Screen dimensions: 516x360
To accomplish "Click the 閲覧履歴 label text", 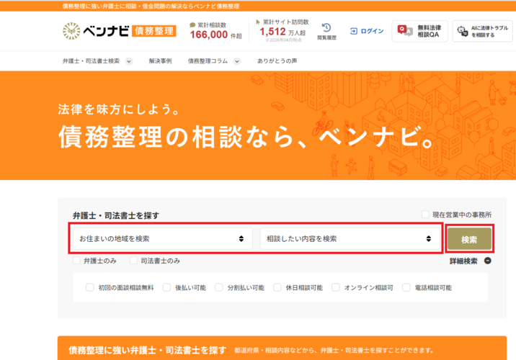I will 326,38.
